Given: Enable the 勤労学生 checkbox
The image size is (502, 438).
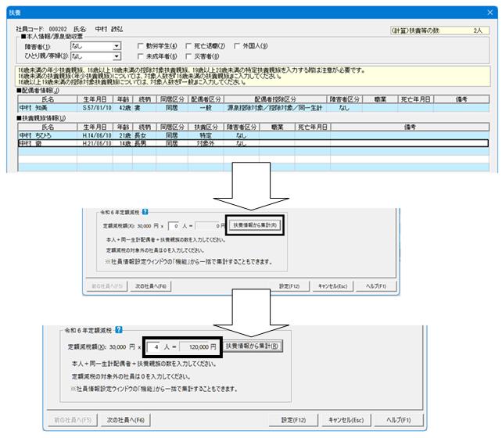Looking at the screenshot, I should pos(140,46).
